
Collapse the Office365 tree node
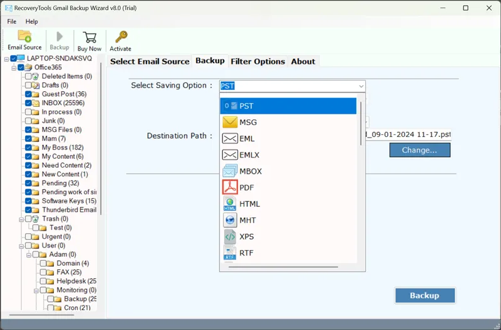(13, 67)
